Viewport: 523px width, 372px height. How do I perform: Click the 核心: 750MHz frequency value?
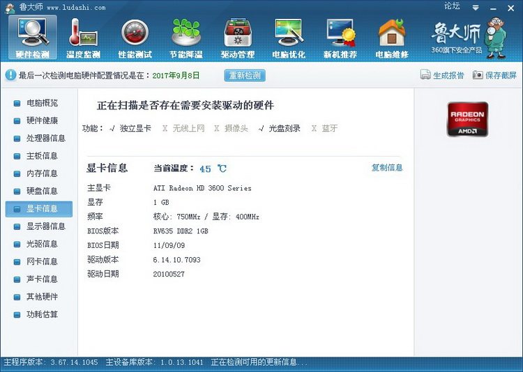(x=176, y=217)
